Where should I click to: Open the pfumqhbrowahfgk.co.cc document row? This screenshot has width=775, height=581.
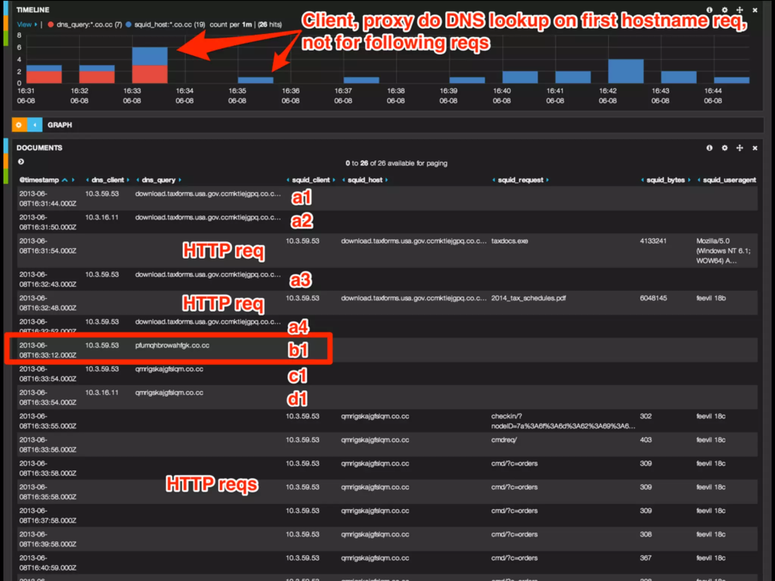pos(172,345)
